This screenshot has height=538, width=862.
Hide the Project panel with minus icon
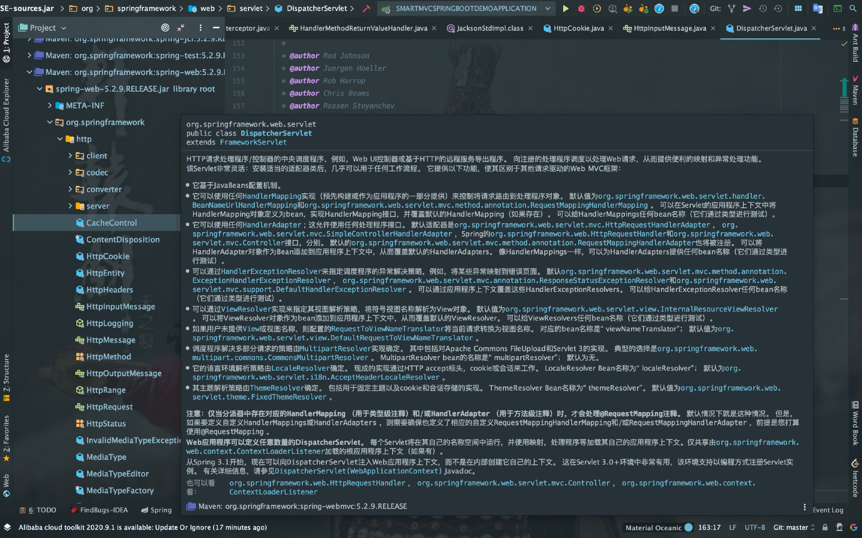tap(216, 28)
